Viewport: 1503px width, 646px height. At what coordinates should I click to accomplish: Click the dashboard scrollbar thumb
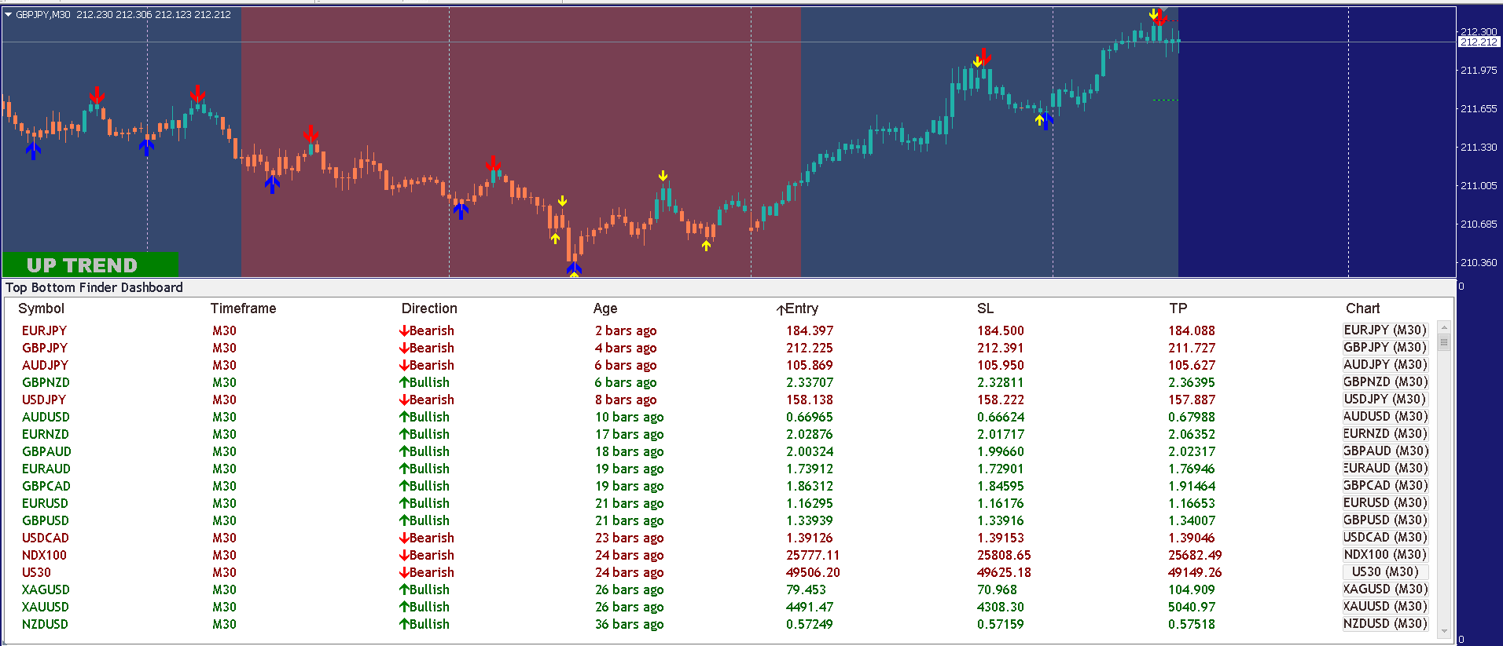[1443, 342]
